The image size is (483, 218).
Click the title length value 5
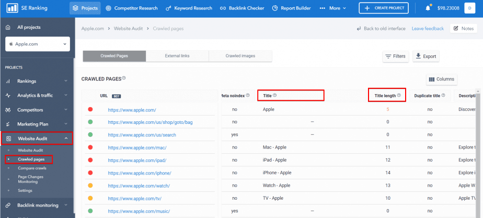pyautogui.click(x=388, y=109)
